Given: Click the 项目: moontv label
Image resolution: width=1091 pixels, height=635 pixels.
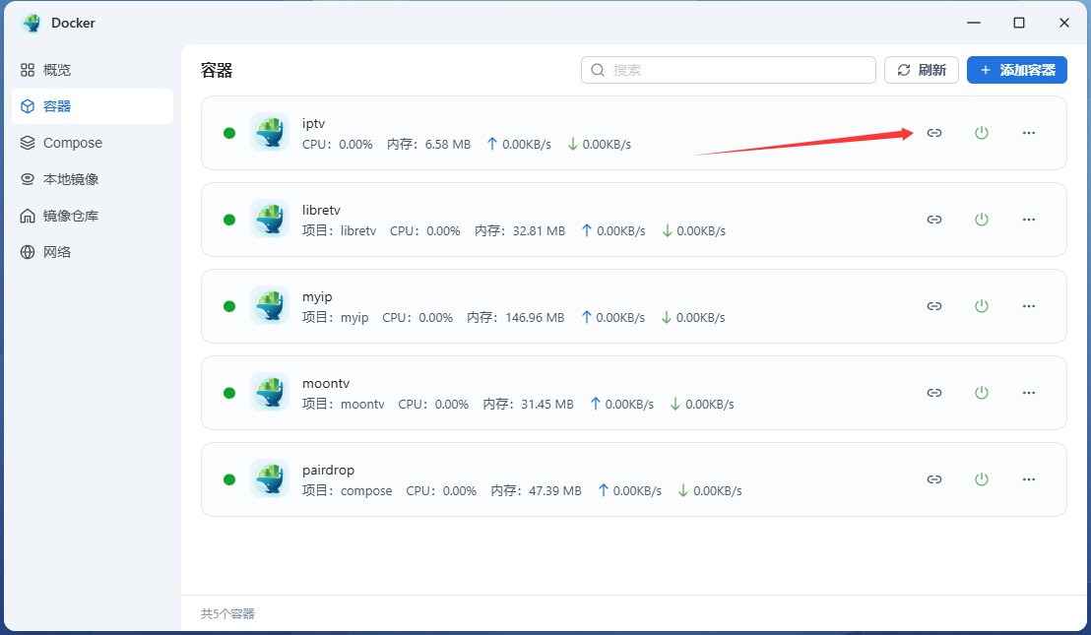Looking at the screenshot, I should click(343, 404).
